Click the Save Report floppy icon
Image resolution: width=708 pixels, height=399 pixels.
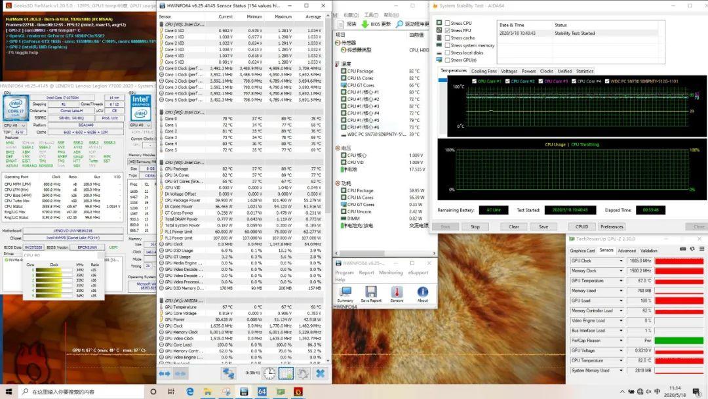371,292
